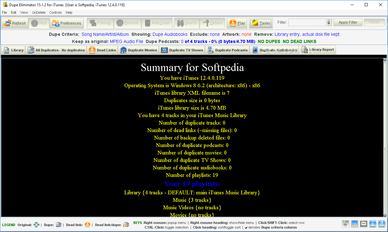Image resolution: width=388 pixels, height=232 pixels.
Task: Click the Artwork none link
Action: [247, 34]
